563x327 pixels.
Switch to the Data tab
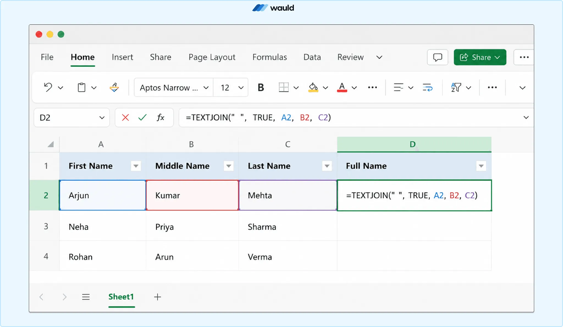(312, 57)
